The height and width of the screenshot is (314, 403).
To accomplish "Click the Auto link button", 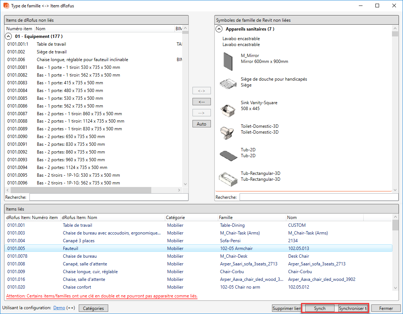I will point(201,124).
